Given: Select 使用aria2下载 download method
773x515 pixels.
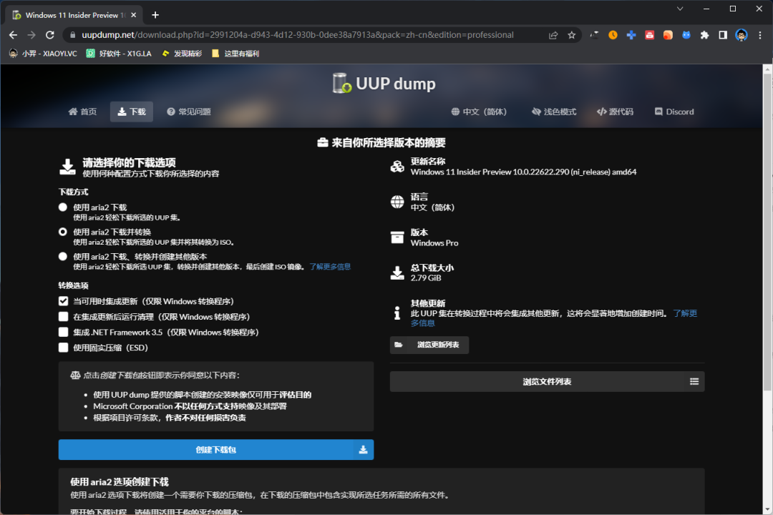Looking at the screenshot, I should [x=62, y=207].
